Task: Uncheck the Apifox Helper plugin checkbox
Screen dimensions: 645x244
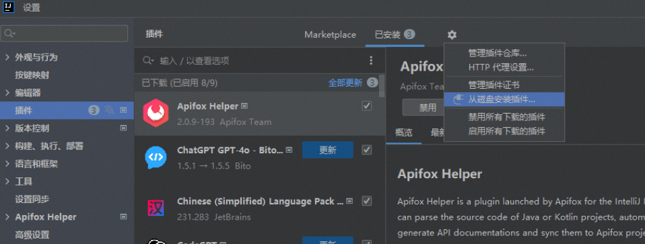Action: tap(366, 106)
